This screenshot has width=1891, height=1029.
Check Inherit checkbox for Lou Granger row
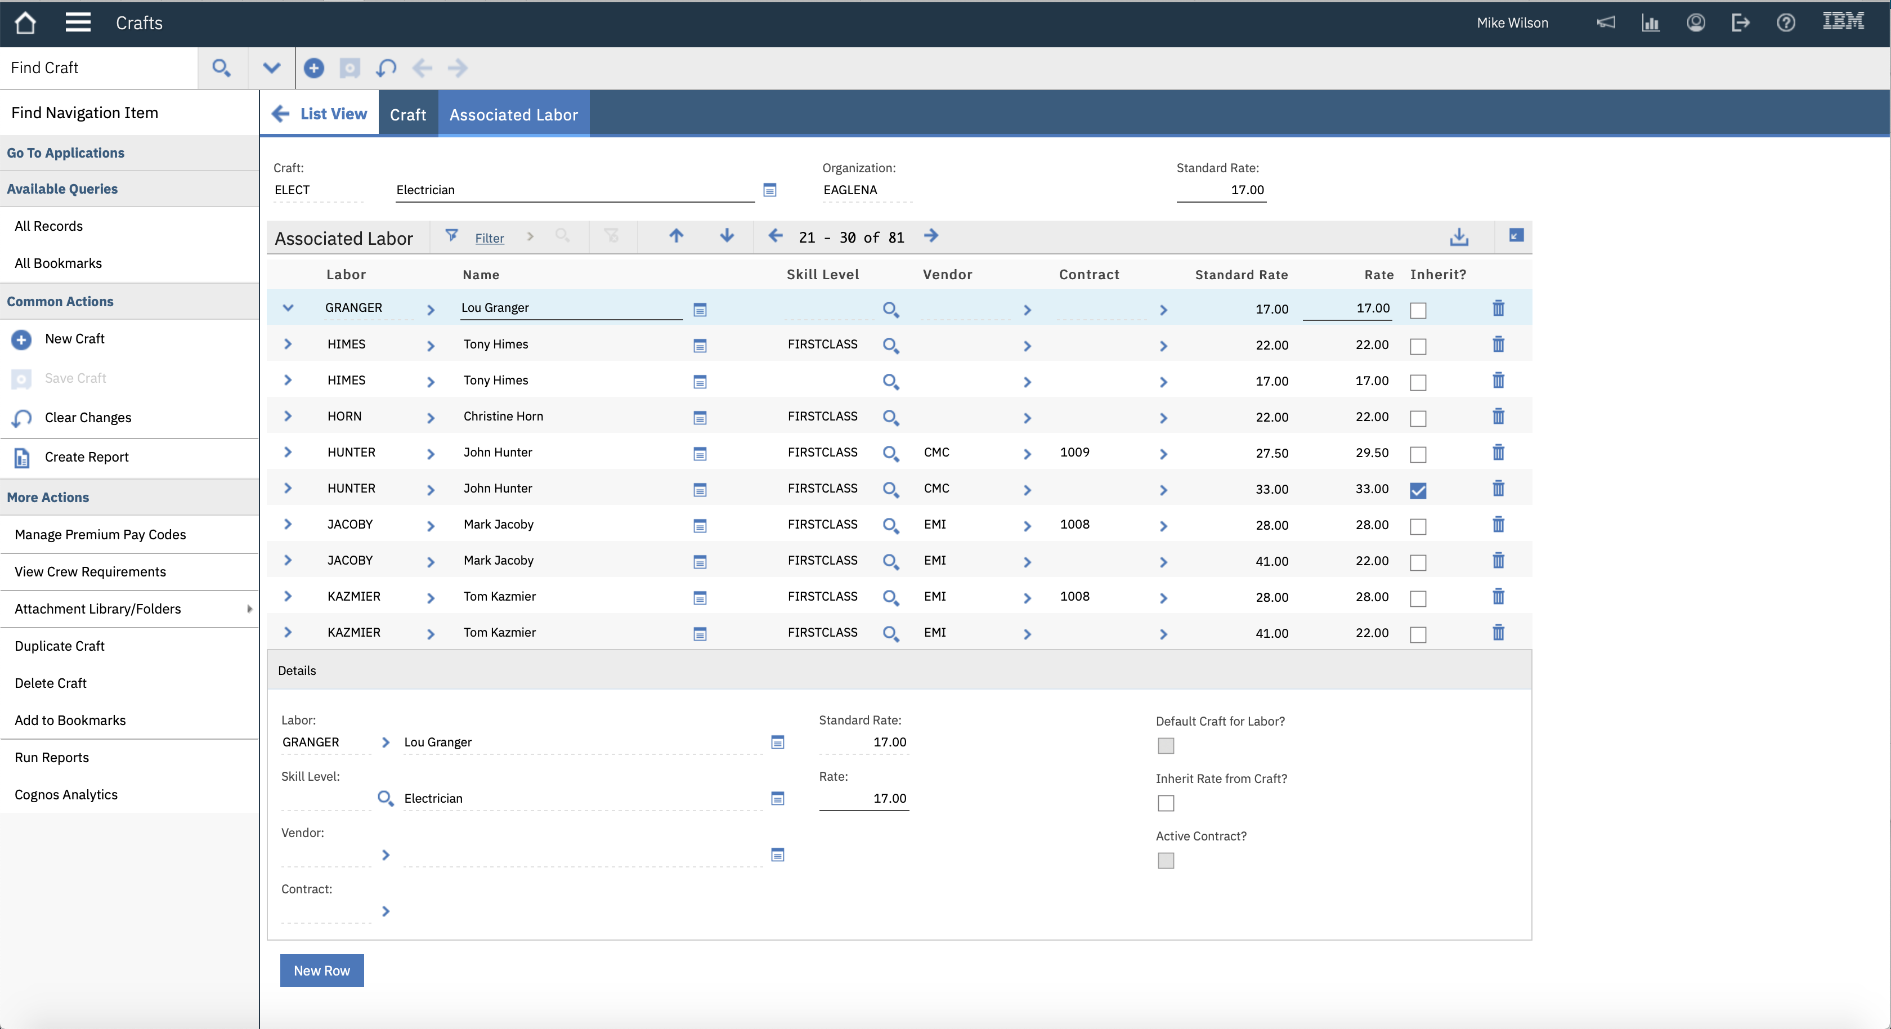coord(1418,310)
